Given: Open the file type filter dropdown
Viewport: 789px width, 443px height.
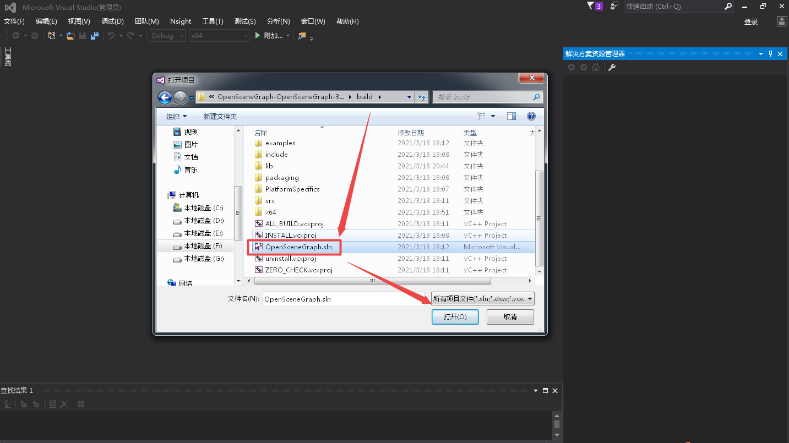Looking at the screenshot, I should tap(482, 299).
